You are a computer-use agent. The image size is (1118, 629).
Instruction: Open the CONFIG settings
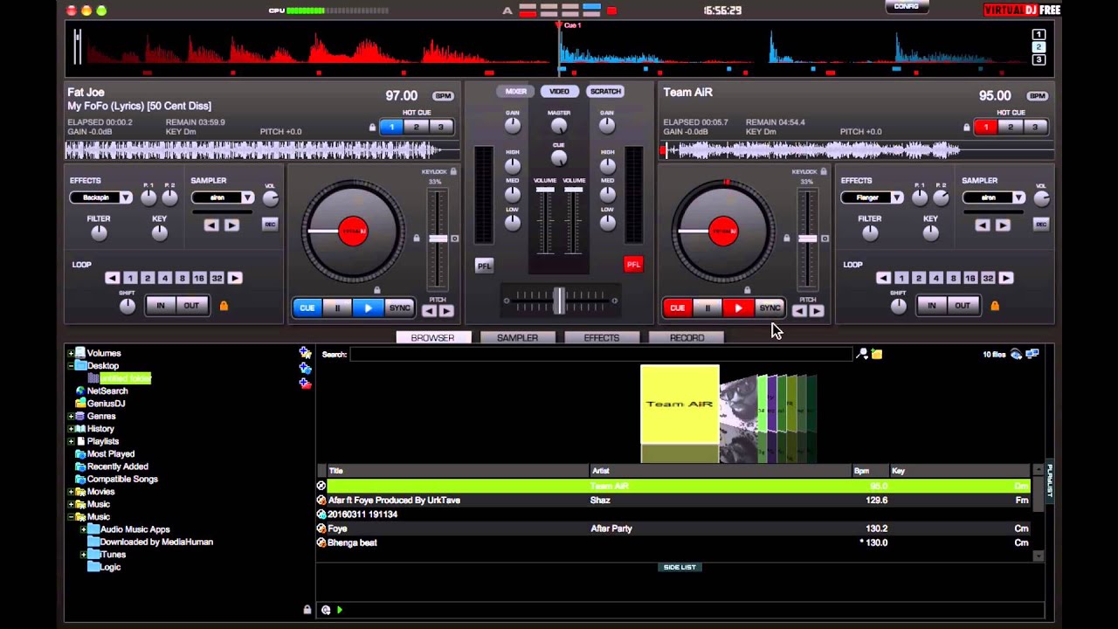click(x=907, y=7)
